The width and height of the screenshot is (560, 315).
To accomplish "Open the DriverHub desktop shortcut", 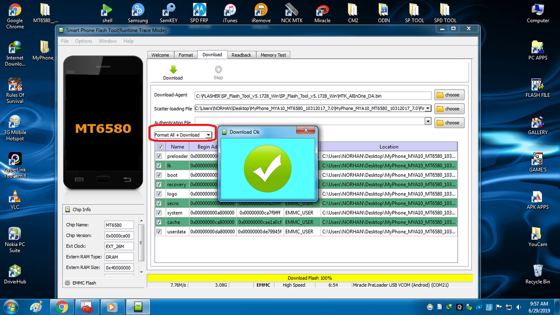I will point(15,274).
